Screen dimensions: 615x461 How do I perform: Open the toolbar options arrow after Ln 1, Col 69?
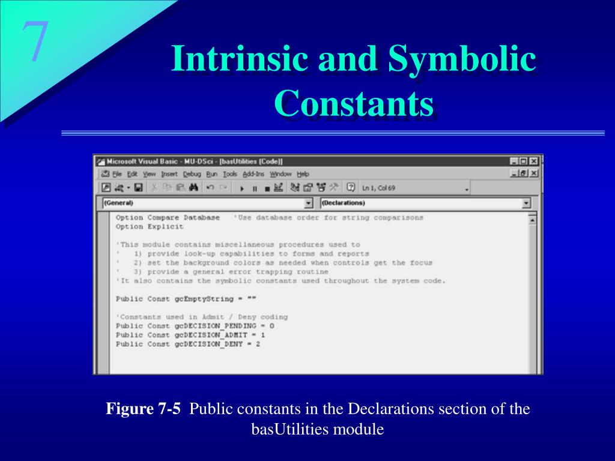[x=467, y=189]
